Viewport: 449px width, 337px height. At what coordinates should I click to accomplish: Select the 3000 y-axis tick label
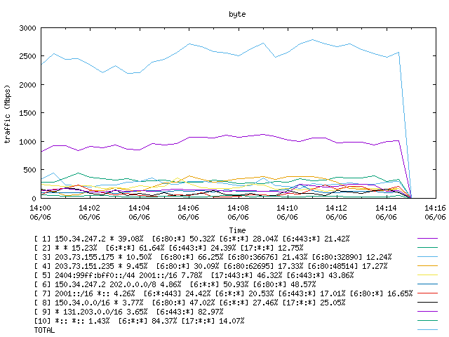point(28,28)
